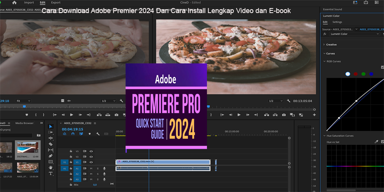Screen dimensions: 384x192
Task: Collapse the Hue Saturation Curves section
Action: [324, 136]
